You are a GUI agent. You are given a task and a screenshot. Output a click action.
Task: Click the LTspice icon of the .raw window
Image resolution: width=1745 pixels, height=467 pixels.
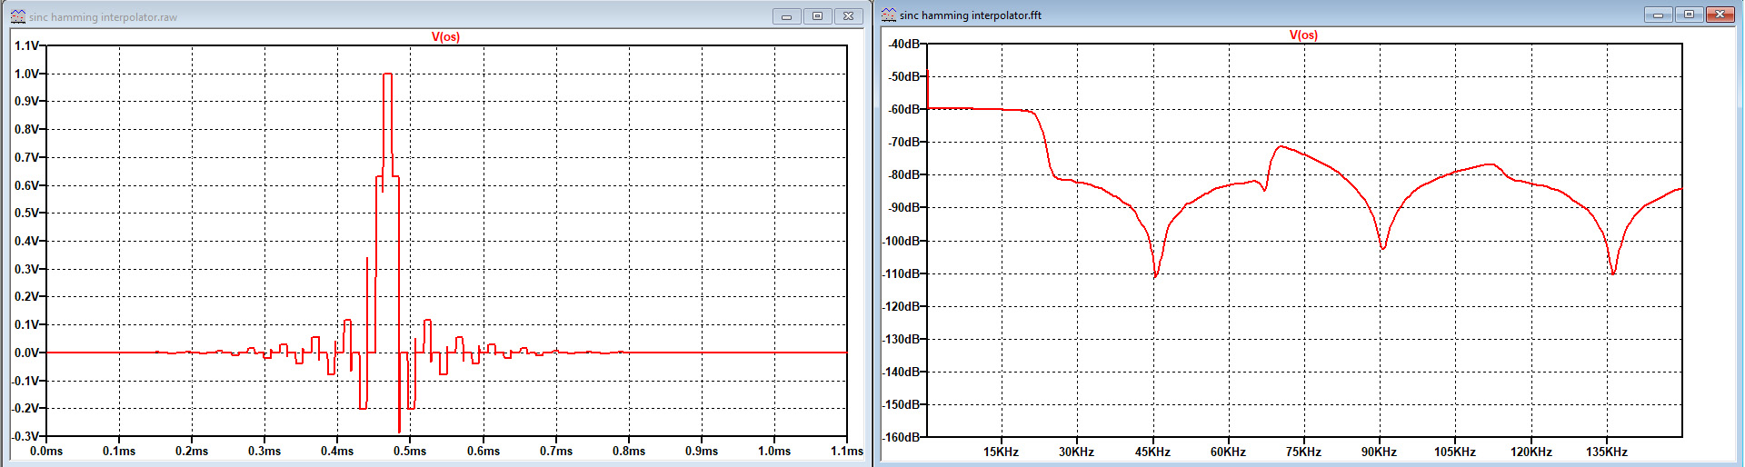tap(17, 16)
